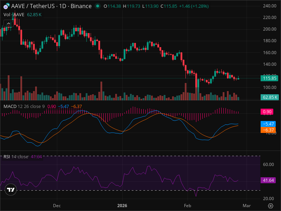Click the C115.85 close value in header
Image resolution: width=281 pixels, height=211 pixels.
pos(169,6)
